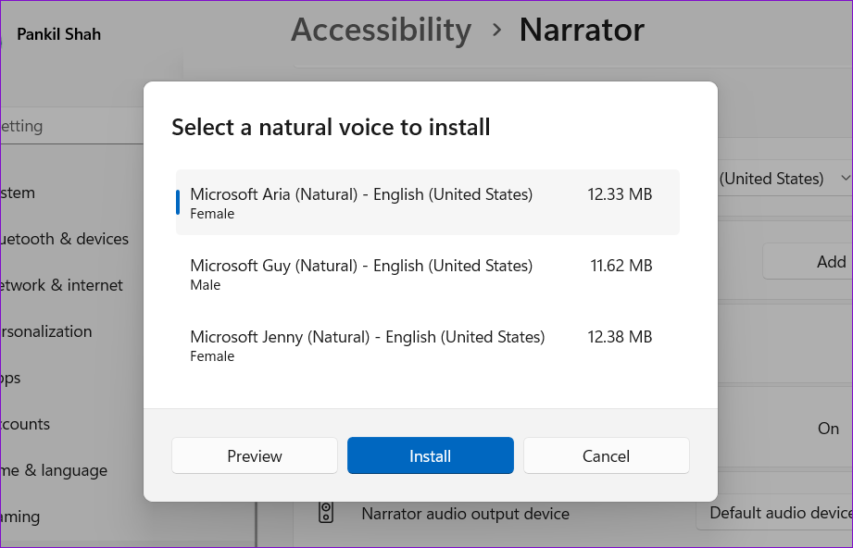Select Microsoft Guy natural voice

tap(428, 273)
